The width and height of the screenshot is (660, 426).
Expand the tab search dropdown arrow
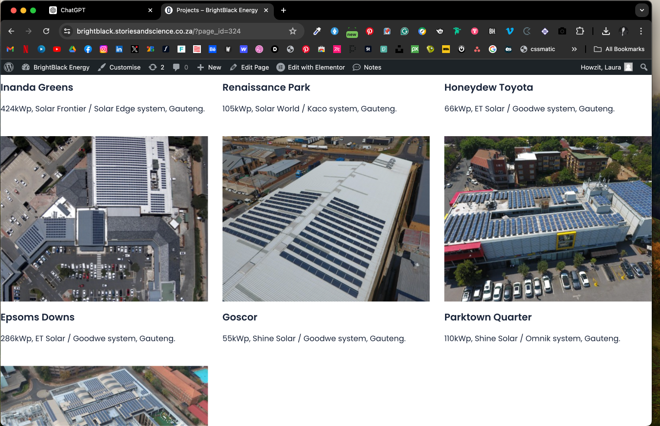tap(642, 10)
